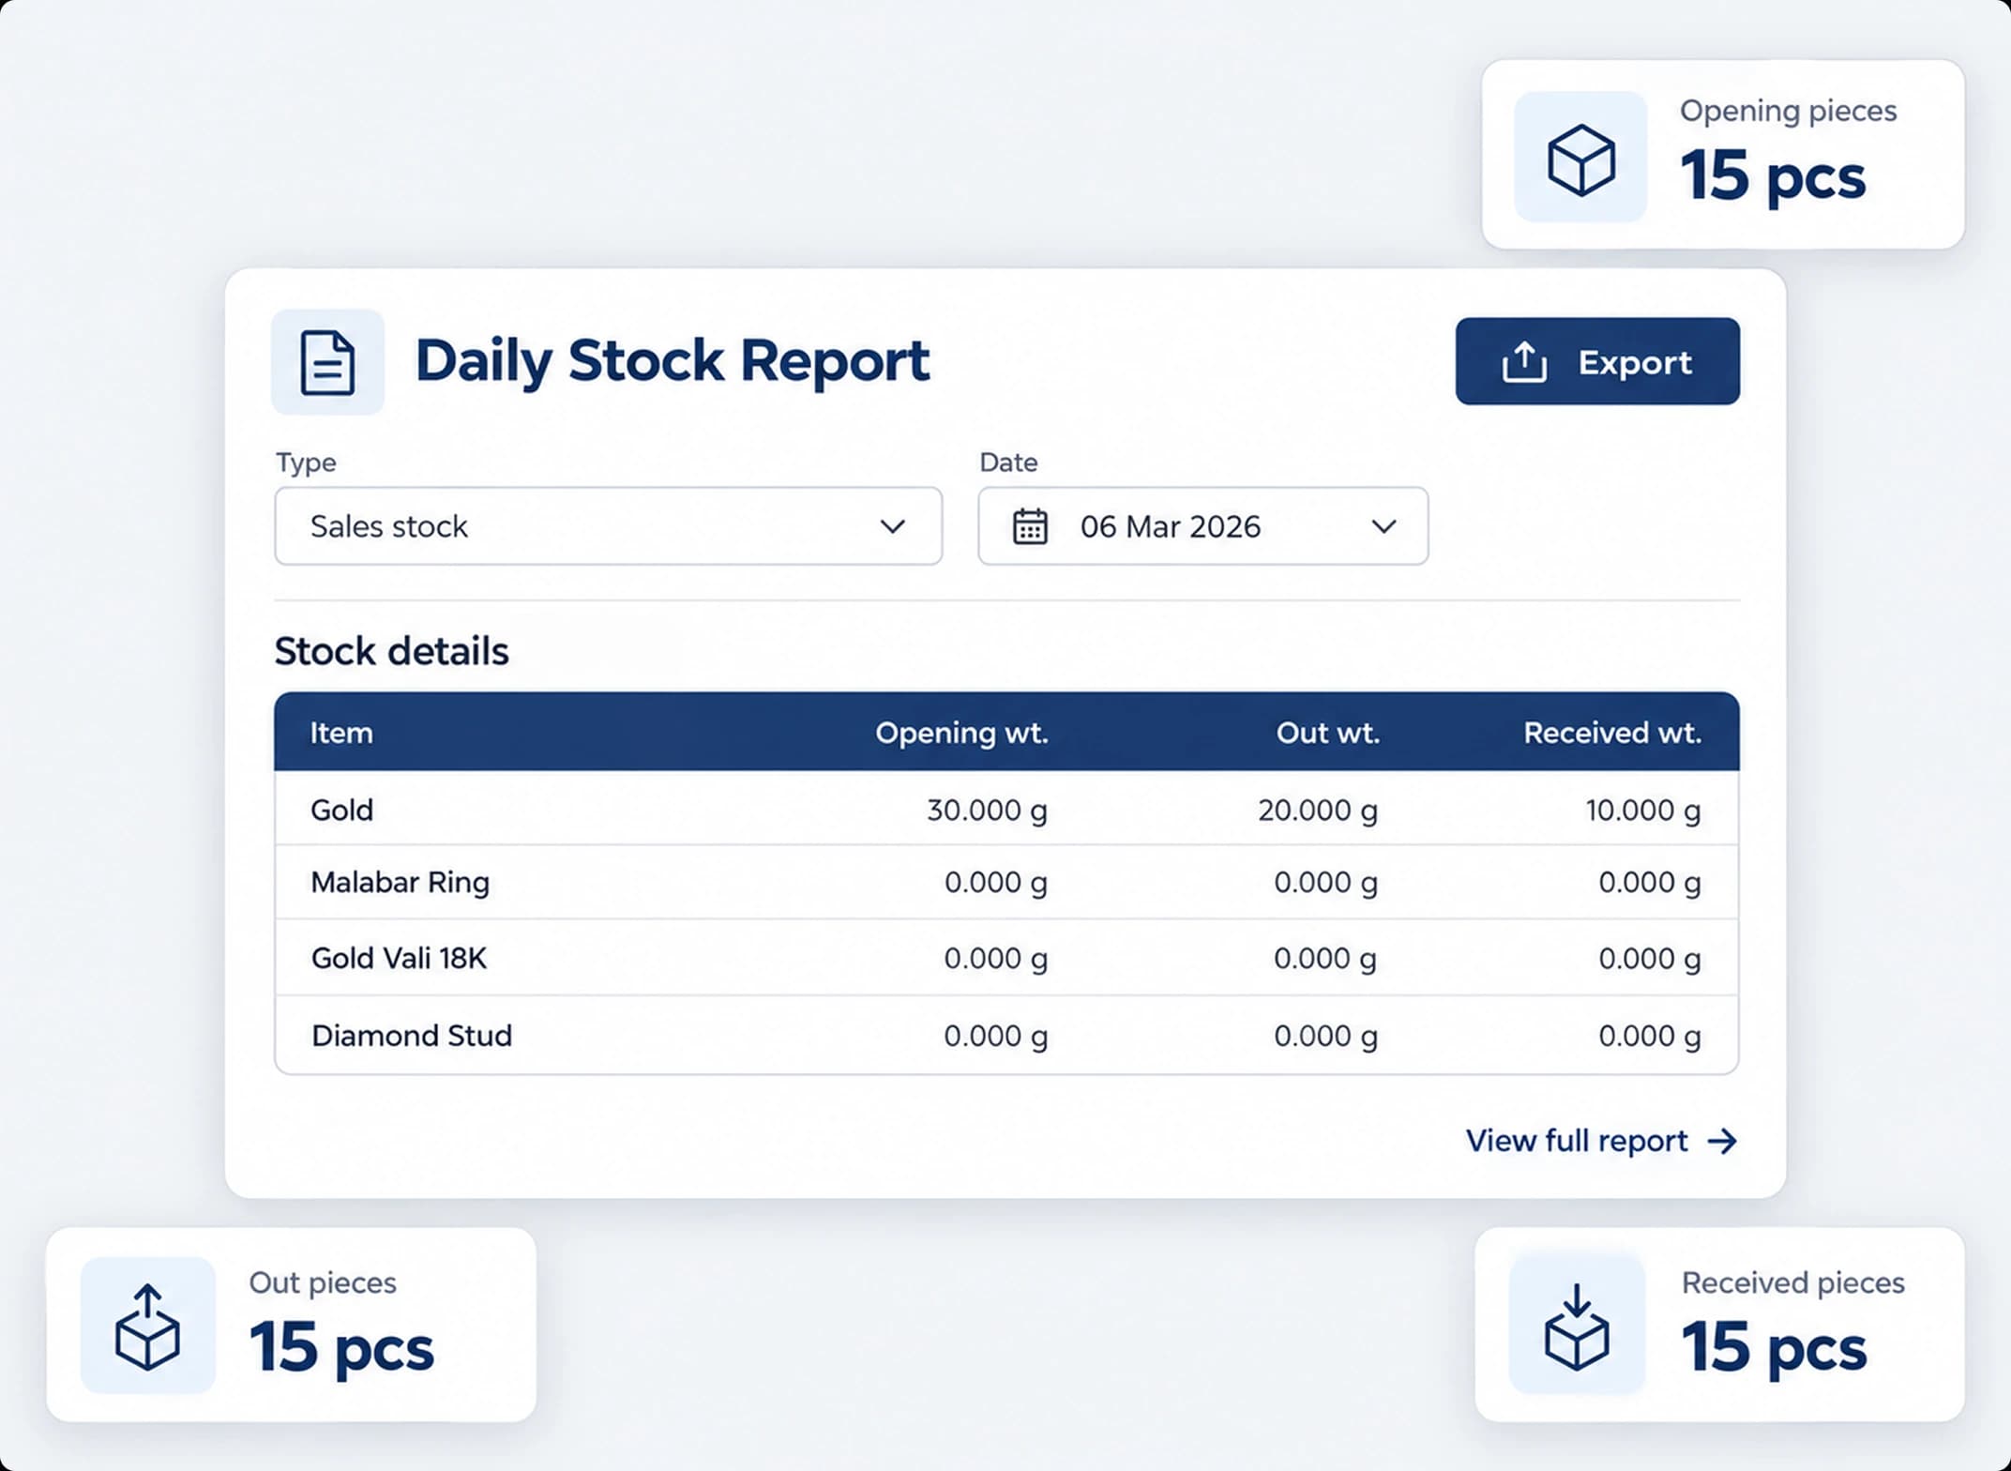
Task: Click the 10.000 g received weight cell
Action: point(1643,811)
